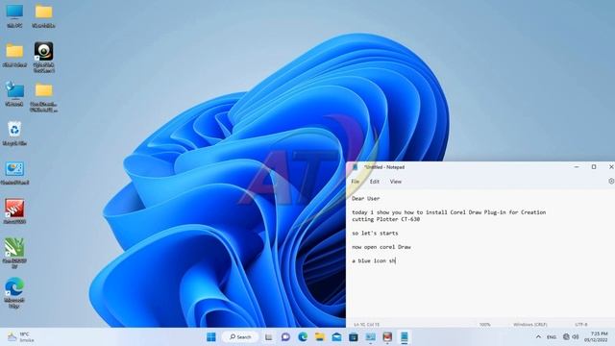Click Windows (CRLF) in Notepad status bar
Viewport: 615px width, 346px height.
(x=529, y=325)
